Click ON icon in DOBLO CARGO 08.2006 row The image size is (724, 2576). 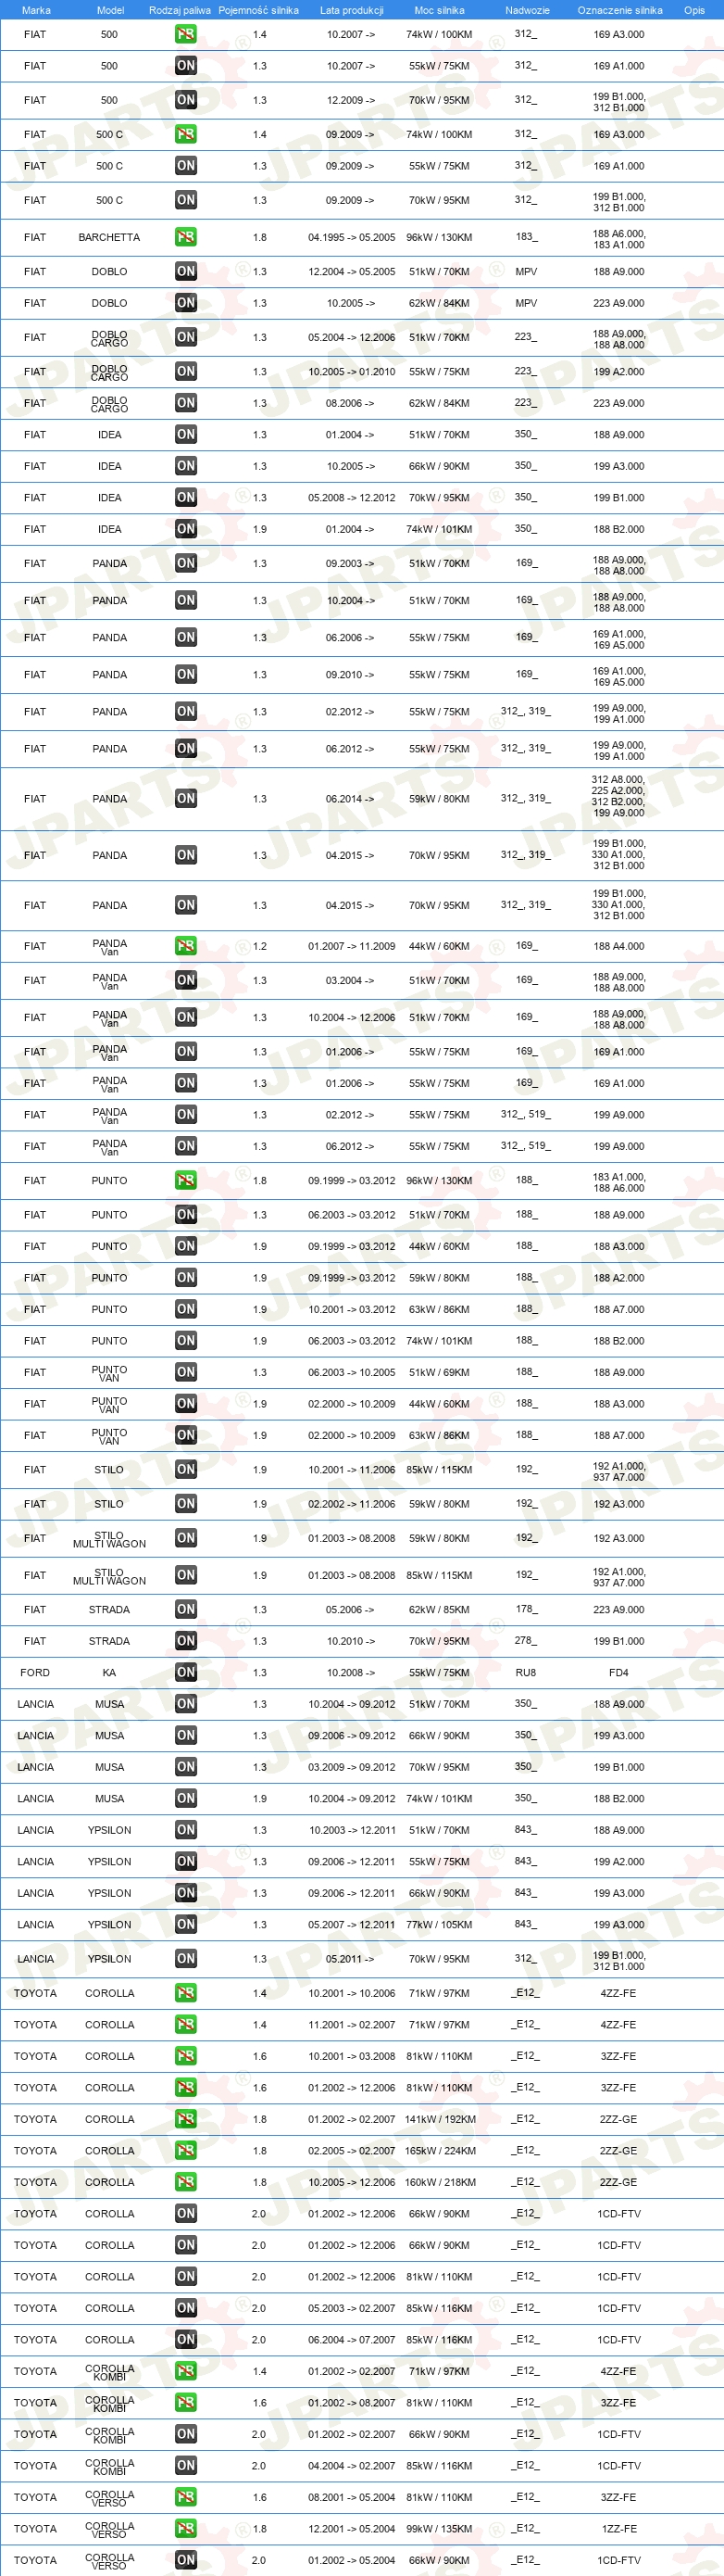(186, 402)
